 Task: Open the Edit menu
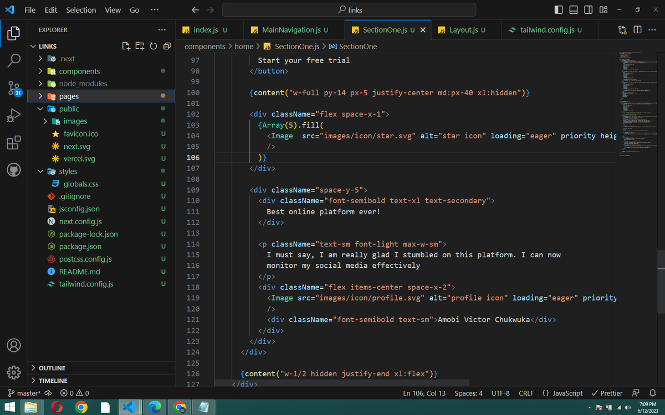click(51, 10)
